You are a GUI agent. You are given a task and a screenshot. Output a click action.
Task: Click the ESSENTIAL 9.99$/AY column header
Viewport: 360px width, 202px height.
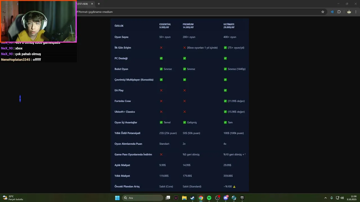pos(165,26)
